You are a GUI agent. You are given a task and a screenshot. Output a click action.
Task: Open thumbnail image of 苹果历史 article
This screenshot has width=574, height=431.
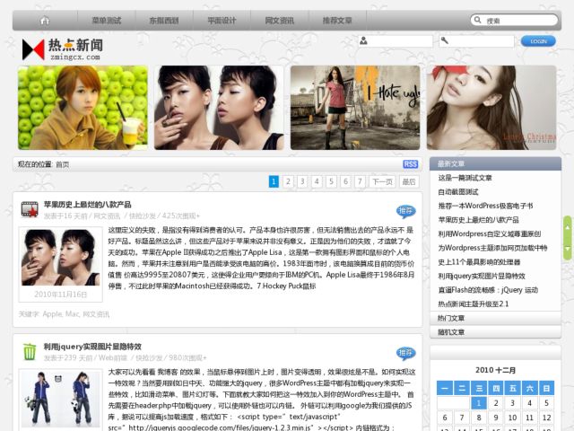pos(60,258)
